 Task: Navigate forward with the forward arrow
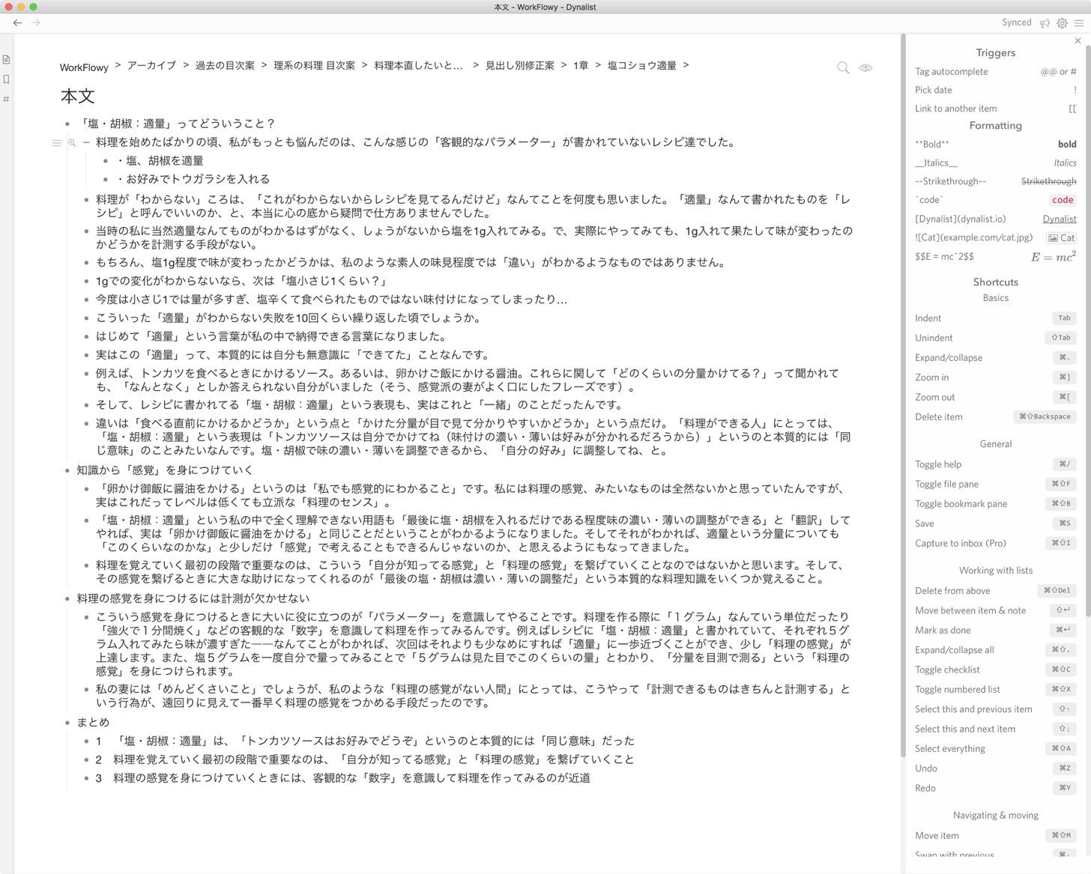coord(36,22)
